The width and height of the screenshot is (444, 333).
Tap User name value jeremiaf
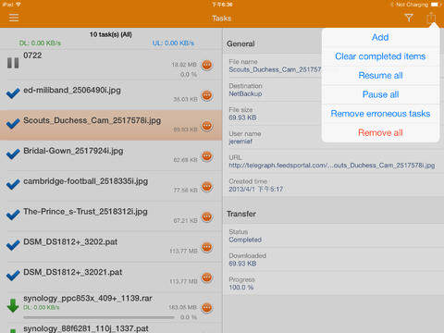point(240,142)
